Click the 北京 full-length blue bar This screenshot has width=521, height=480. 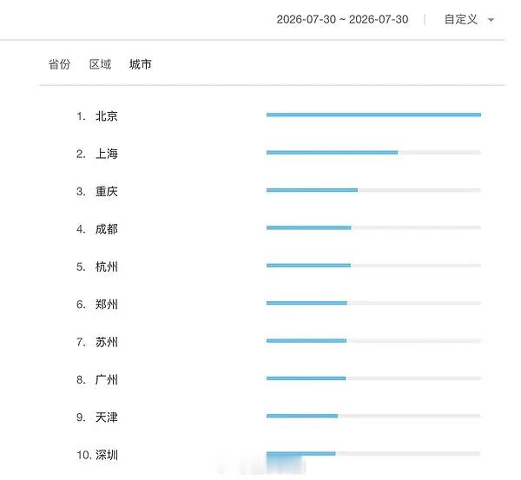373,115
